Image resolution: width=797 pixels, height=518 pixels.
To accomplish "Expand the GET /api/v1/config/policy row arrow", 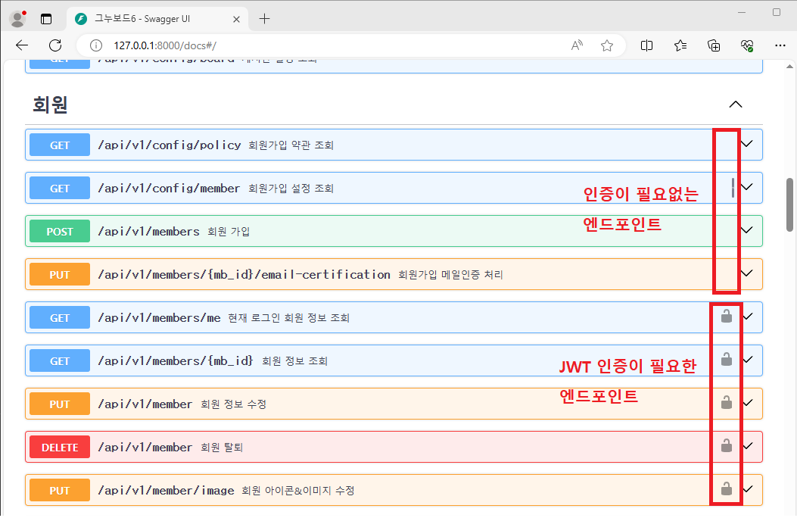I will click(x=748, y=144).
